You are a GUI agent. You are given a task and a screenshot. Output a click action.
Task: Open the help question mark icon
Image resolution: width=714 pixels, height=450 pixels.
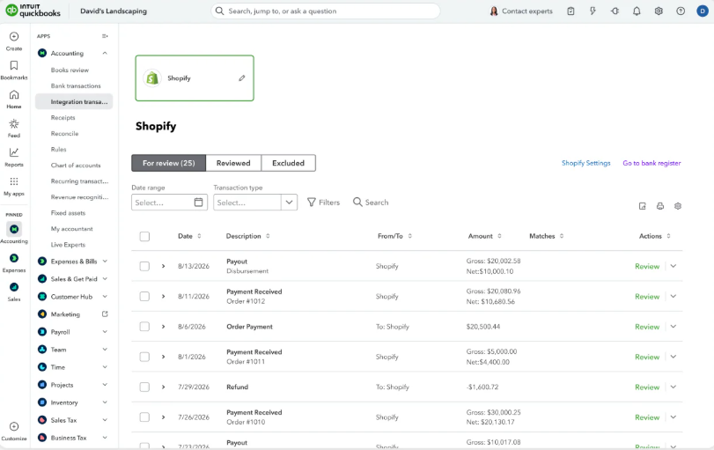point(681,11)
